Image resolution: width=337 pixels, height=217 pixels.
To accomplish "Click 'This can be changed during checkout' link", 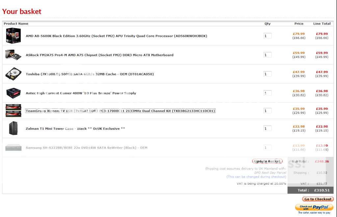I will point(256,177).
